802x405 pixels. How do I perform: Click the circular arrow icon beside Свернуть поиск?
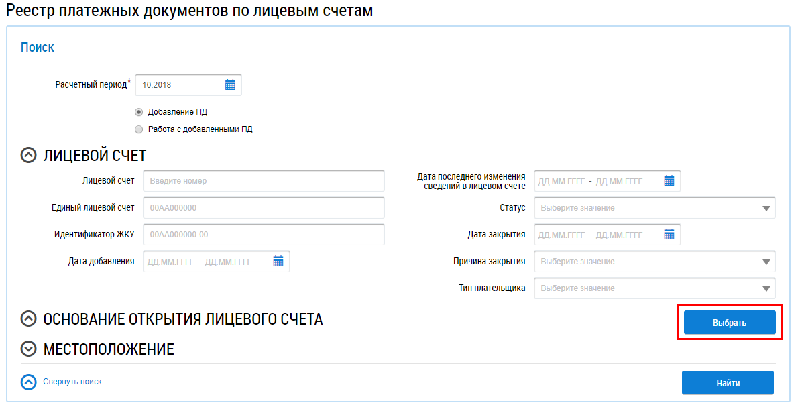(x=28, y=382)
